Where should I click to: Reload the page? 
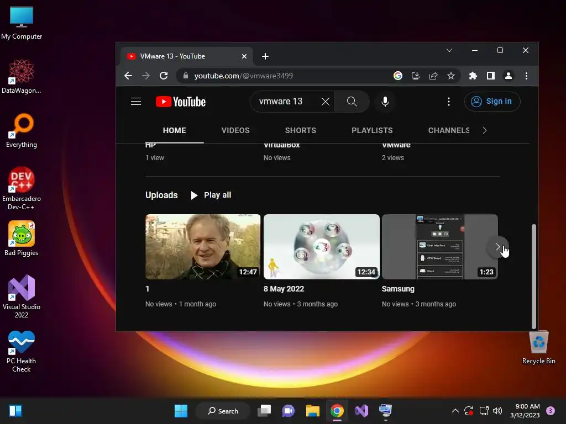click(164, 76)
